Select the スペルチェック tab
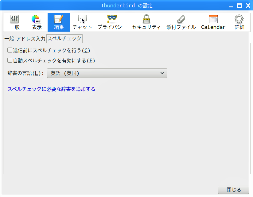The height and width of the screenshot is (197, 253). coord(64,39)
